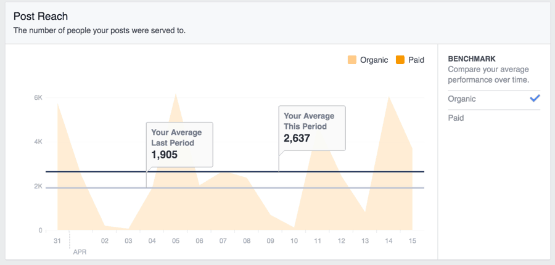Click Your Average This Period tooltip
The image size is (555, 265).
click(311, 128)
